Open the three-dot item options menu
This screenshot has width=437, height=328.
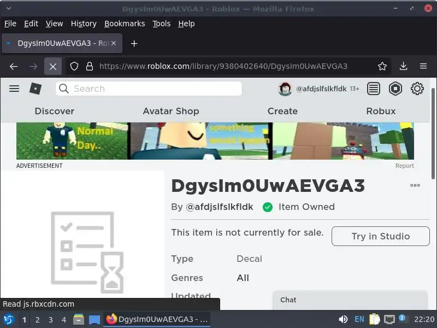point(415,185)
